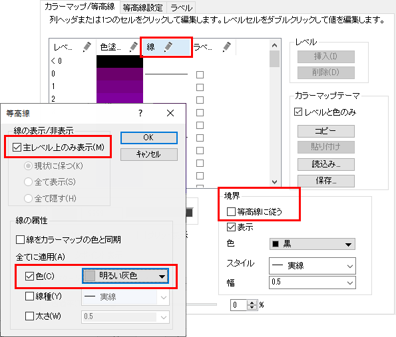Click the fill color swatch for level 0
This screenshot has width=396, height=337.
pos(120,74)
